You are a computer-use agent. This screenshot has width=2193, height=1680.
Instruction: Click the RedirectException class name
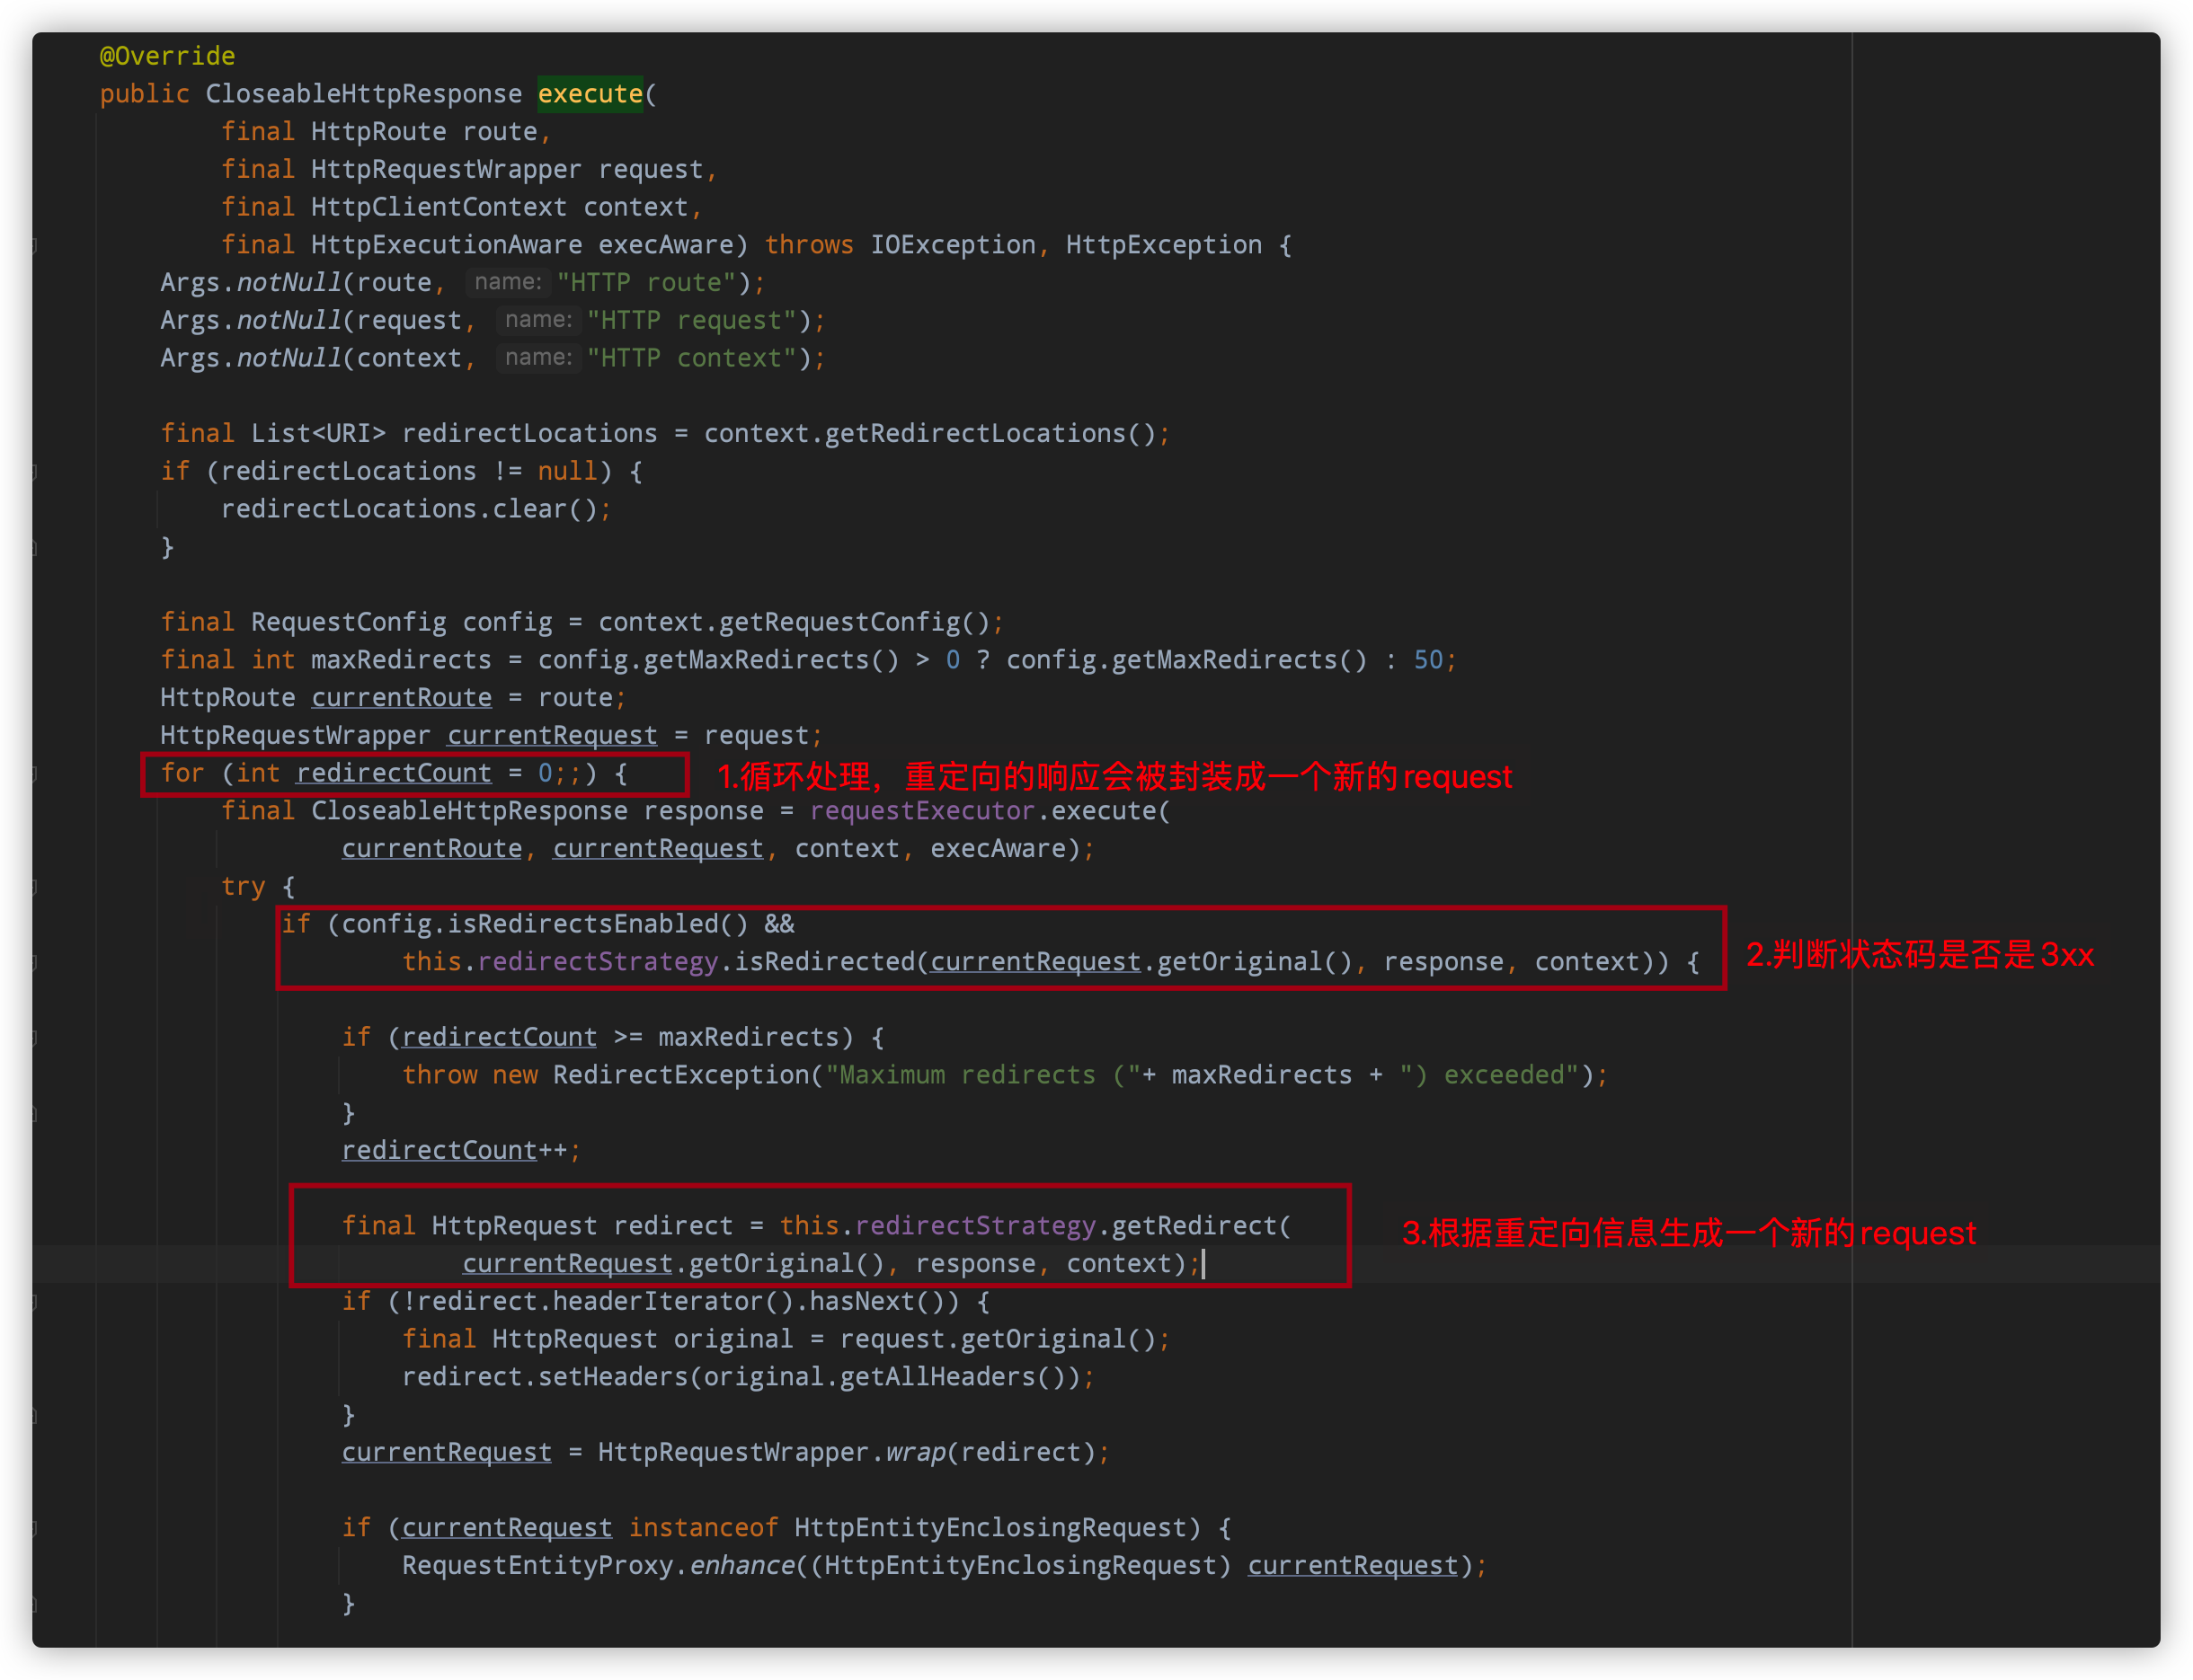point(680,1075)
